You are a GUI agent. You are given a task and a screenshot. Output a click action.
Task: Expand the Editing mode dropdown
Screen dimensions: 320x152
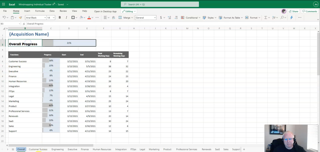(x=129, y=11)
